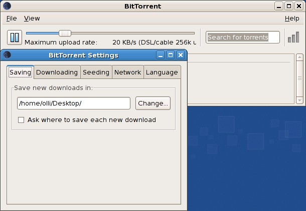The image size is (306, 211).
Task: Click the scrollbar down arrow in main window
Action: click(x=299, y=100)
